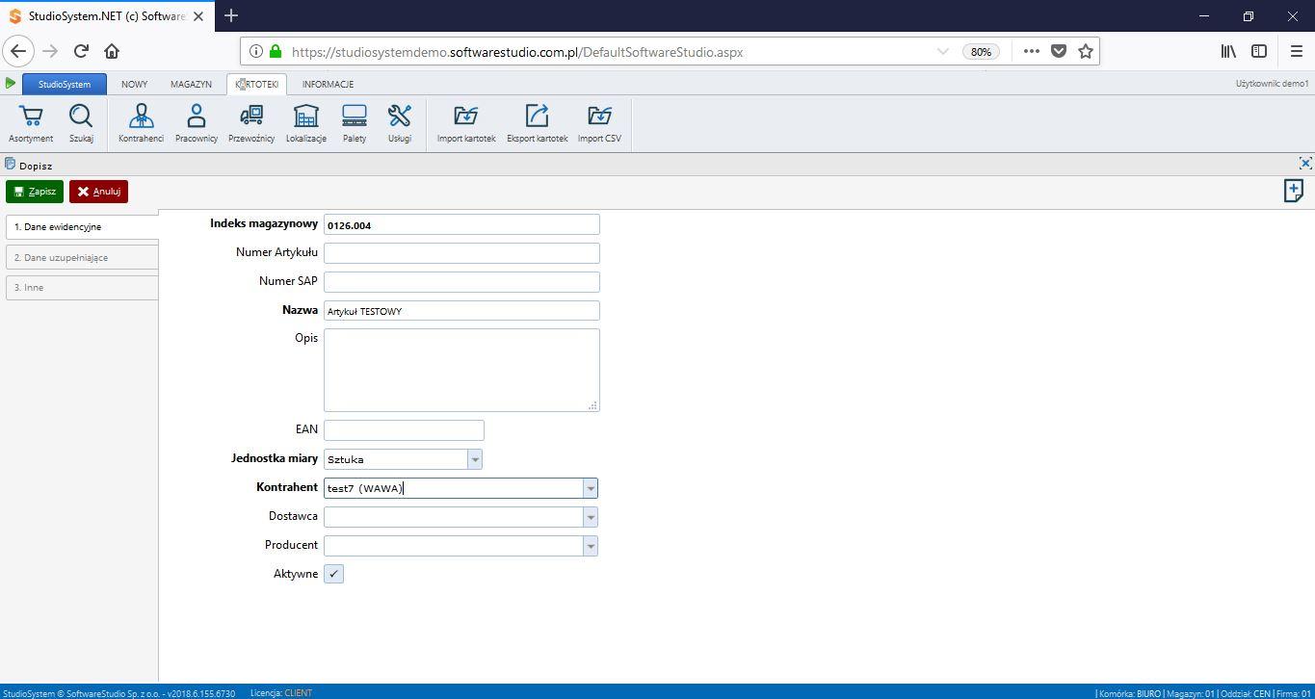
Task: Click the Dopisz panel title
Action: tap(36, 166)
